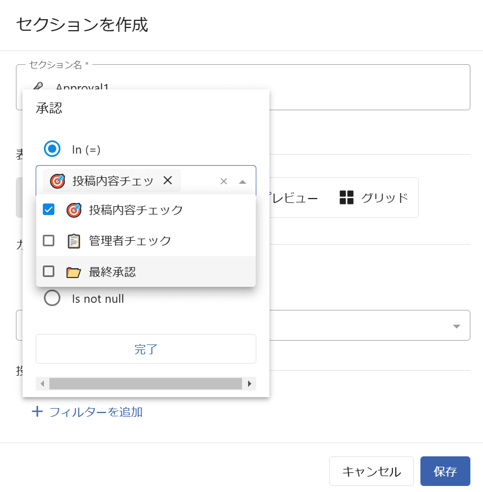Clear all selected values in dropdown
This screenshot has height=492, width=483.
(223, 182)
